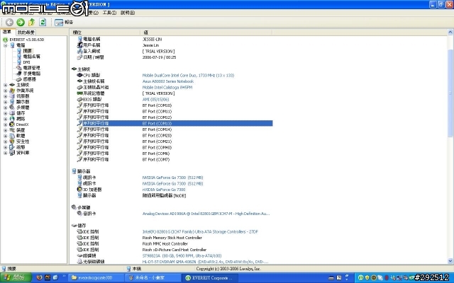454x283 pixels.
Task: Click the Up one level toolbar icon
Action: [x=31, y=22]
